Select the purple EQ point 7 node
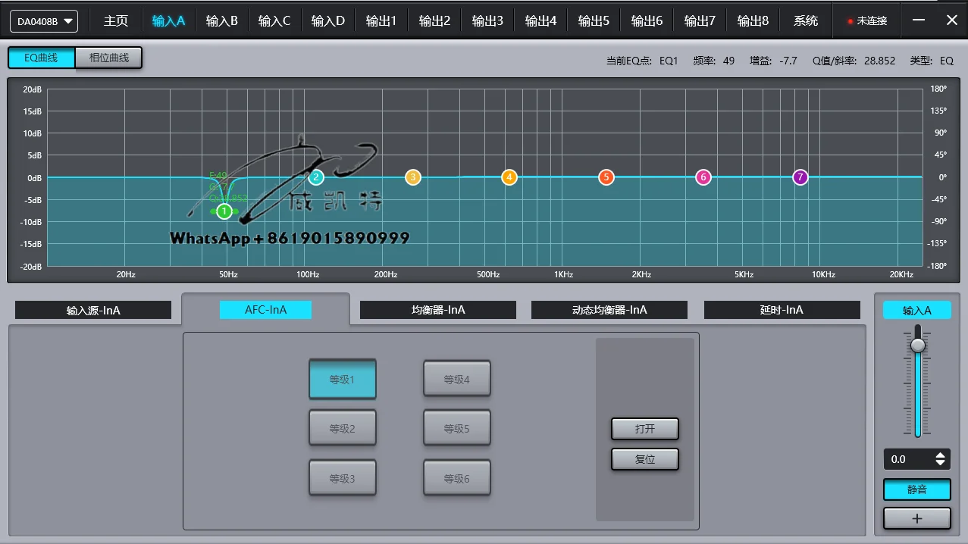Viewport: 968px width, 544px height. tap(800, 177)
